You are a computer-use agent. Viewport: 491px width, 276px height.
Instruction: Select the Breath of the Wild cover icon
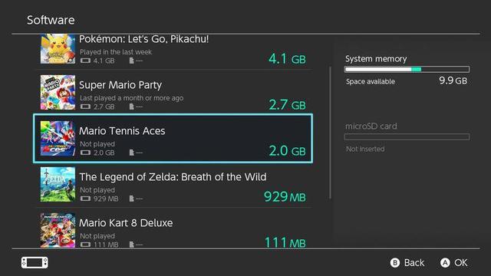coord(58,184)
